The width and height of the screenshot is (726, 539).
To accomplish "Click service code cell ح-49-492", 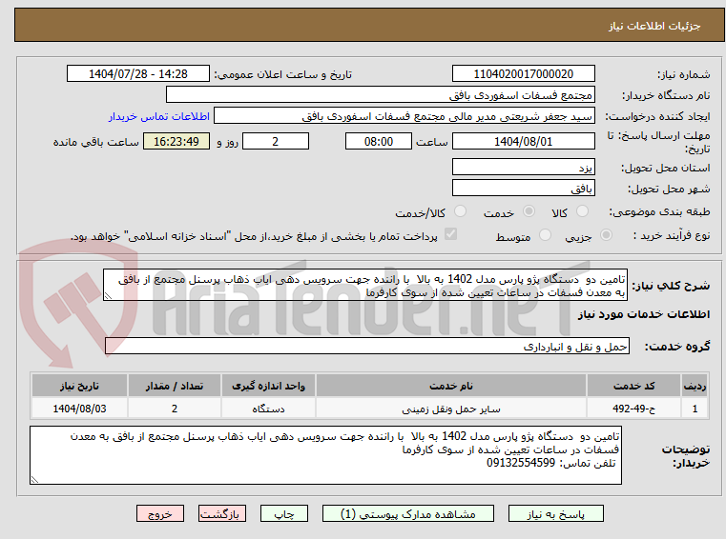I will pos(633,409).
